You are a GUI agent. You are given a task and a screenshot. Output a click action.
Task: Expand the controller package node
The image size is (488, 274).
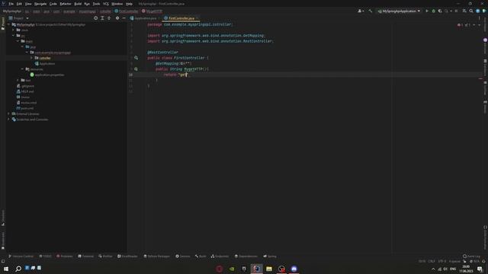(x=31, y=58)
